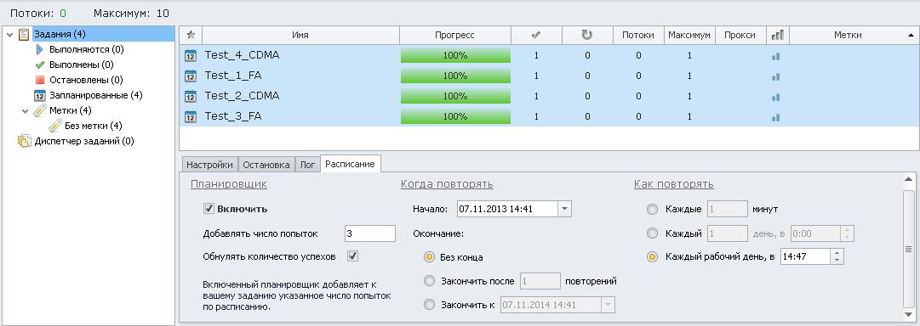Click the Планировщик section heading
The width and height of the screenshot is (920, 326).
(x=229, y=183)
